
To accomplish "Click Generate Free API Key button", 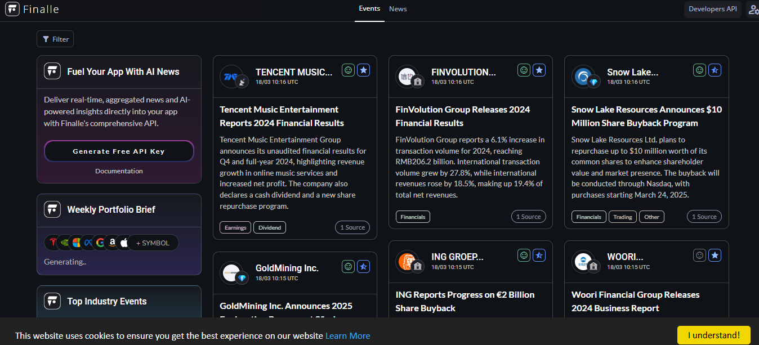I will pyautogui.click(x=119, y=151).
